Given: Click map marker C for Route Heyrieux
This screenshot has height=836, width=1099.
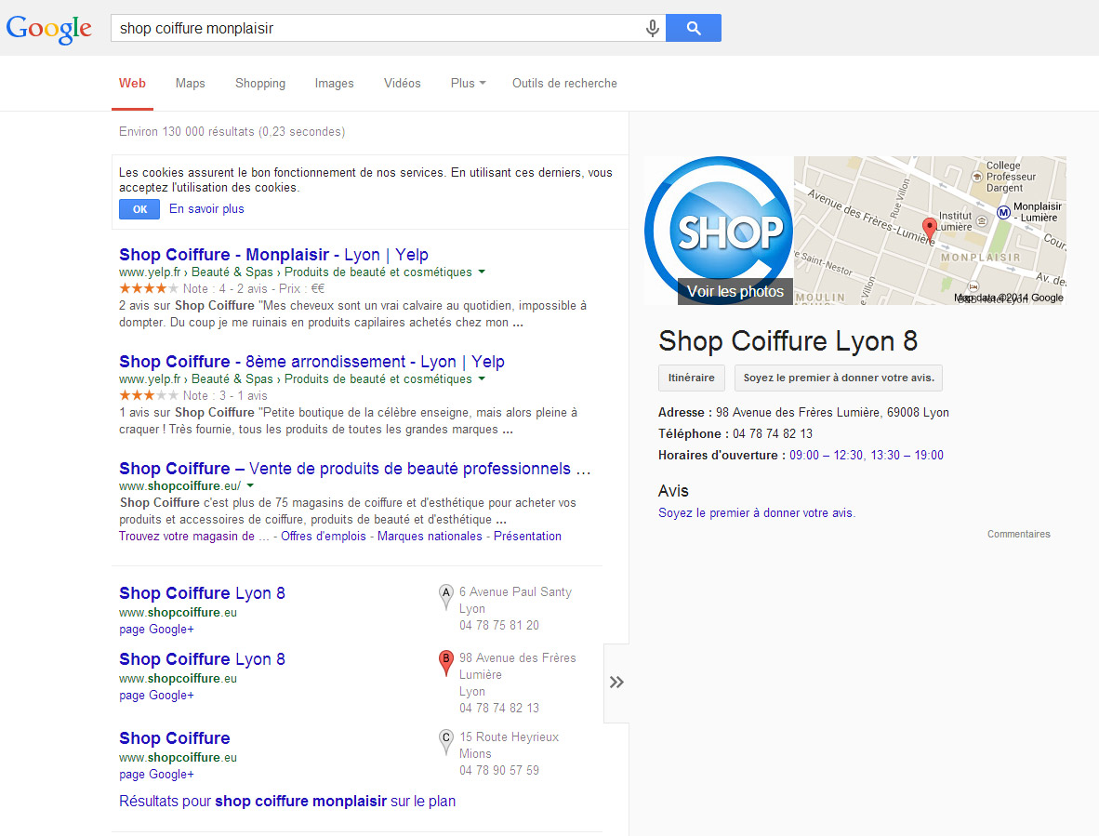Looking at the screenshot, I should [x=445, y=741].
